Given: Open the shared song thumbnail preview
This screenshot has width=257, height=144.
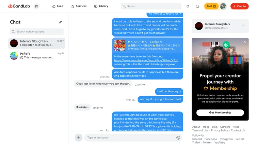Looking at the screenshot, I should (x=119, y=45).
